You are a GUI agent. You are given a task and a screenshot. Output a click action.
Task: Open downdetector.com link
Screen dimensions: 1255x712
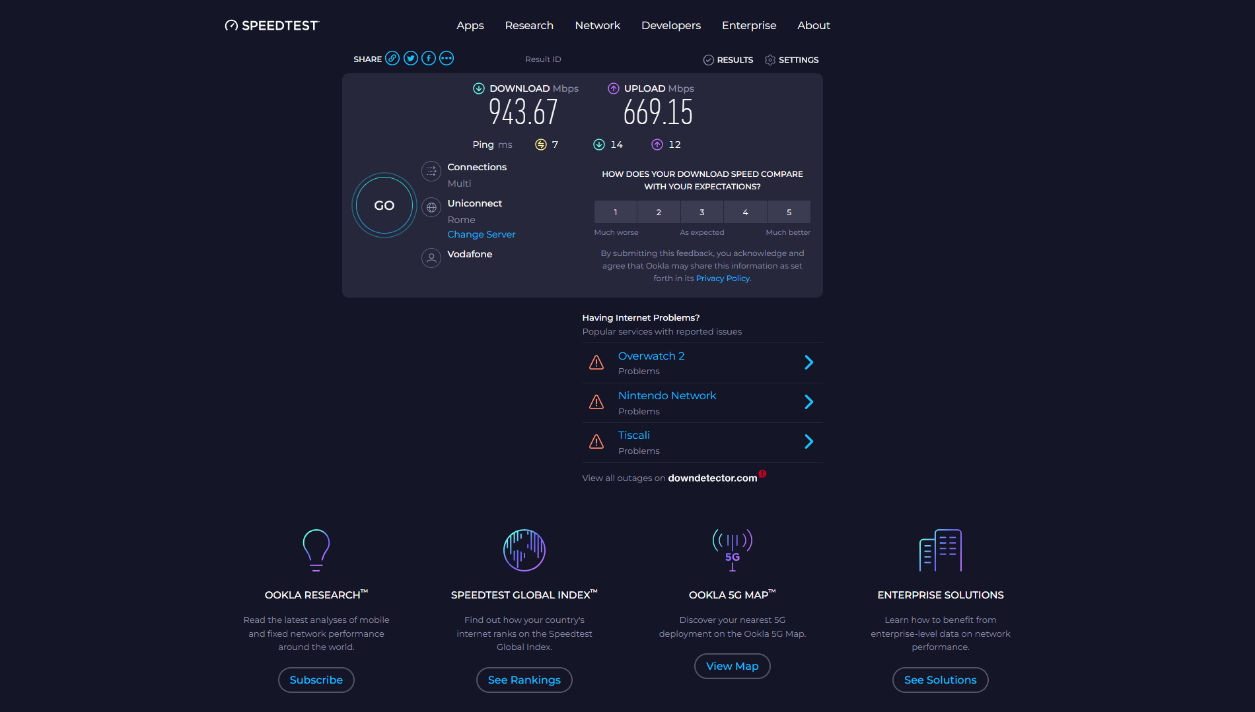[713, 478]
